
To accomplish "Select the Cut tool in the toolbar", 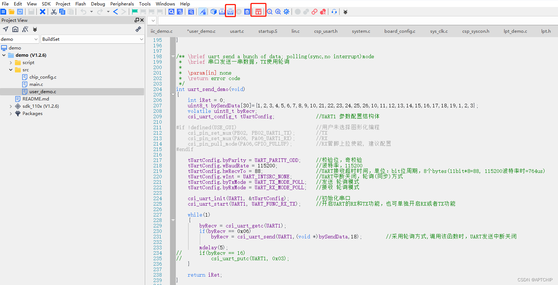I will click(x=54, y=11).
